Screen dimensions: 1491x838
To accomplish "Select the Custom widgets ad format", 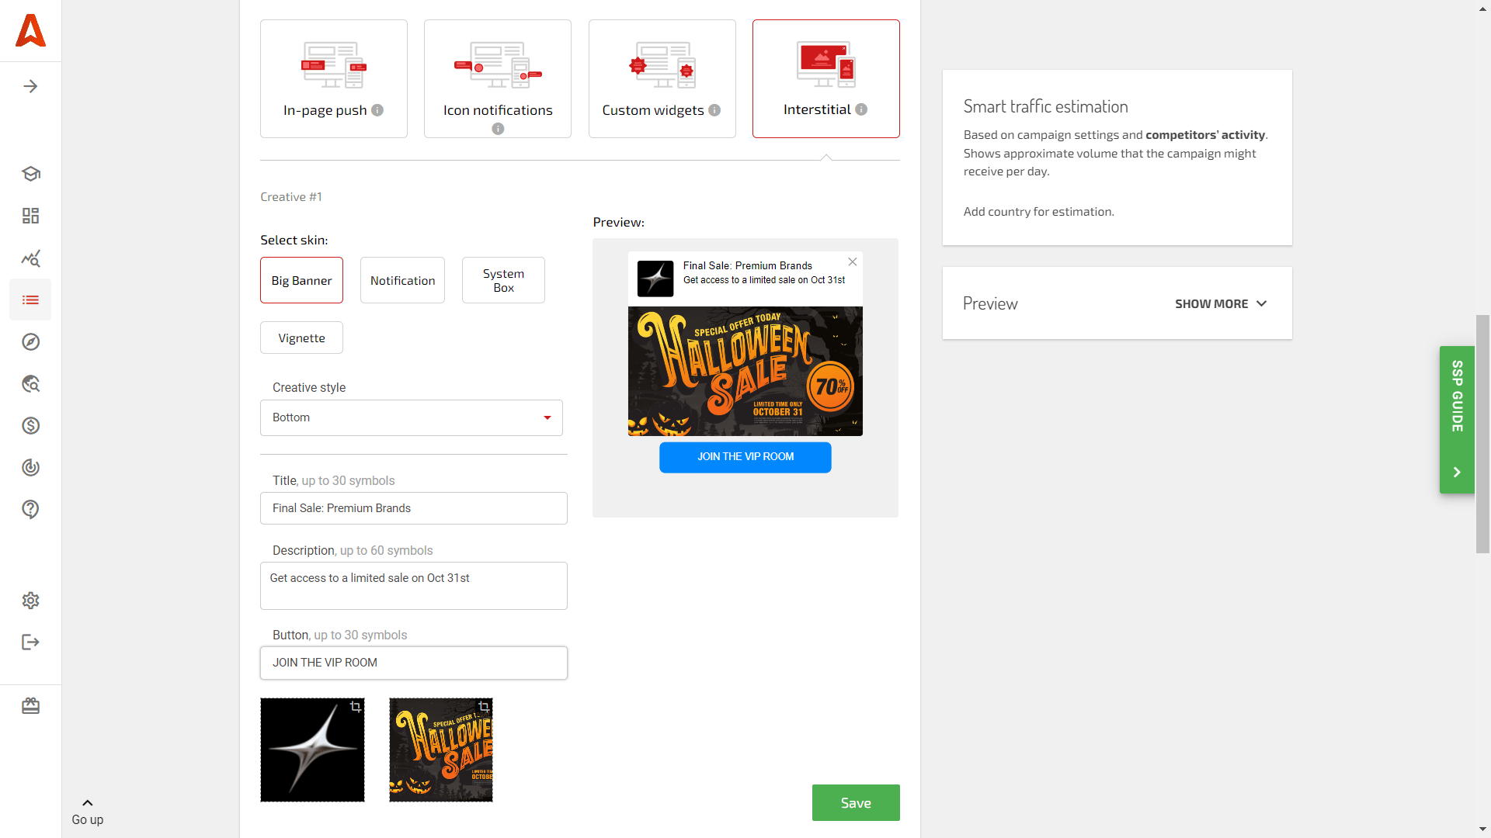I will point(662,78).
